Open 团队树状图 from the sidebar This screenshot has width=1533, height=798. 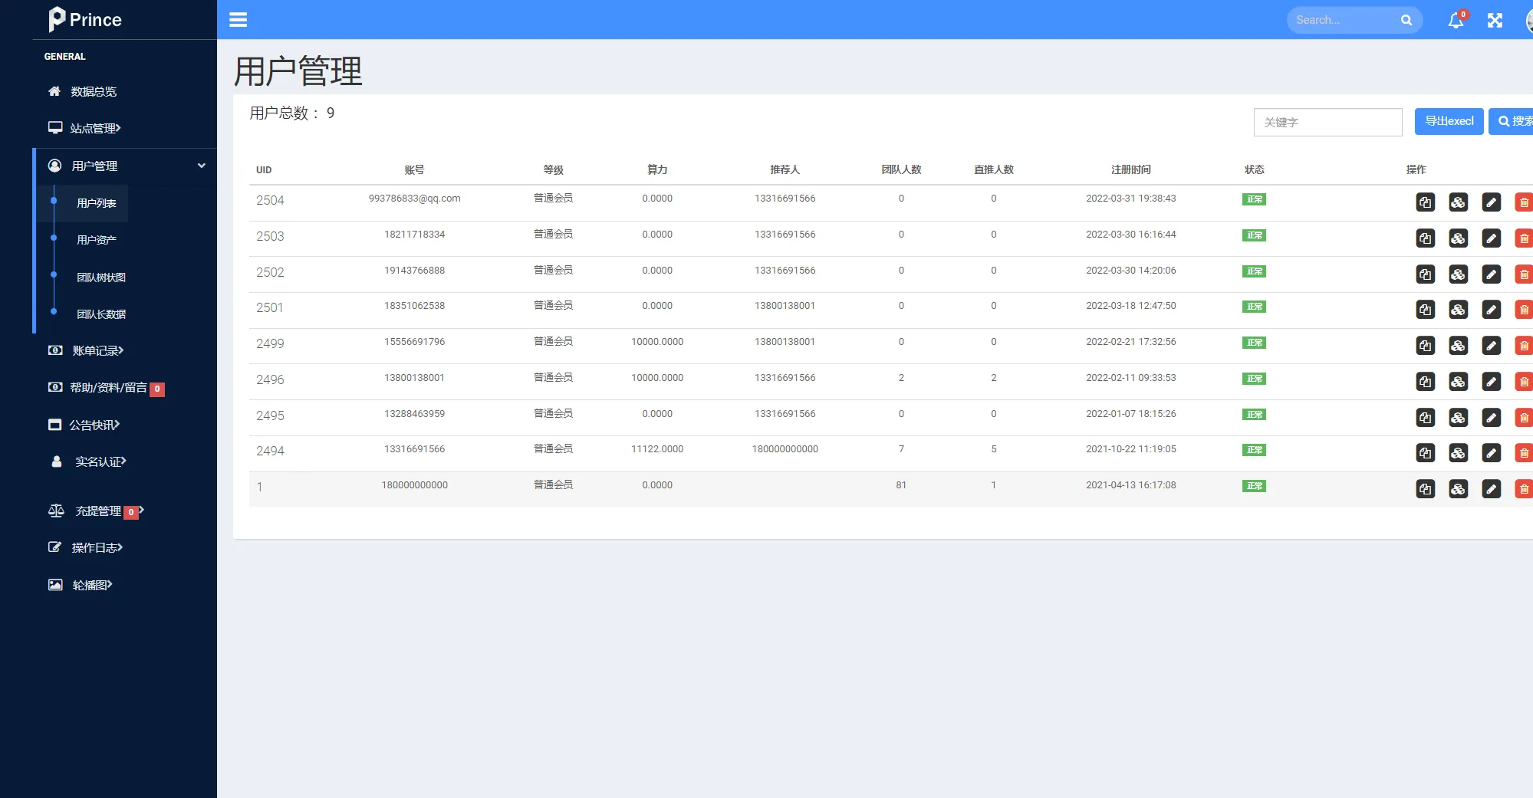(100, 277)
